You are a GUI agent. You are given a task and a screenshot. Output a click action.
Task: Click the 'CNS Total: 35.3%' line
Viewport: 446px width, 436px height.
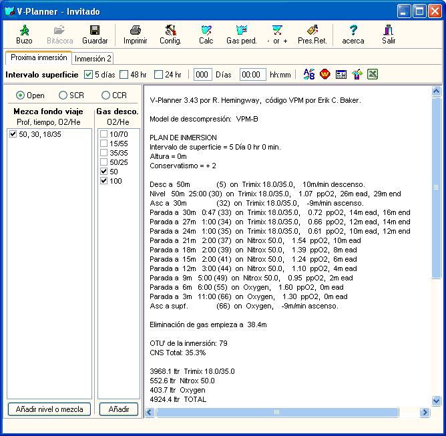178,353
